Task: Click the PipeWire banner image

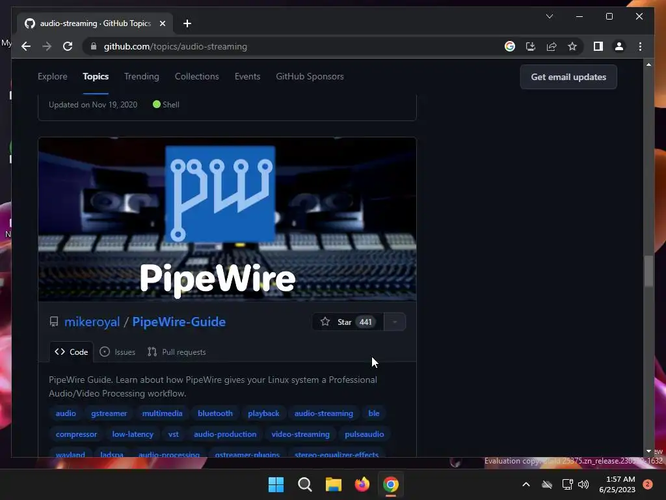Action: [x=227, y=219]
